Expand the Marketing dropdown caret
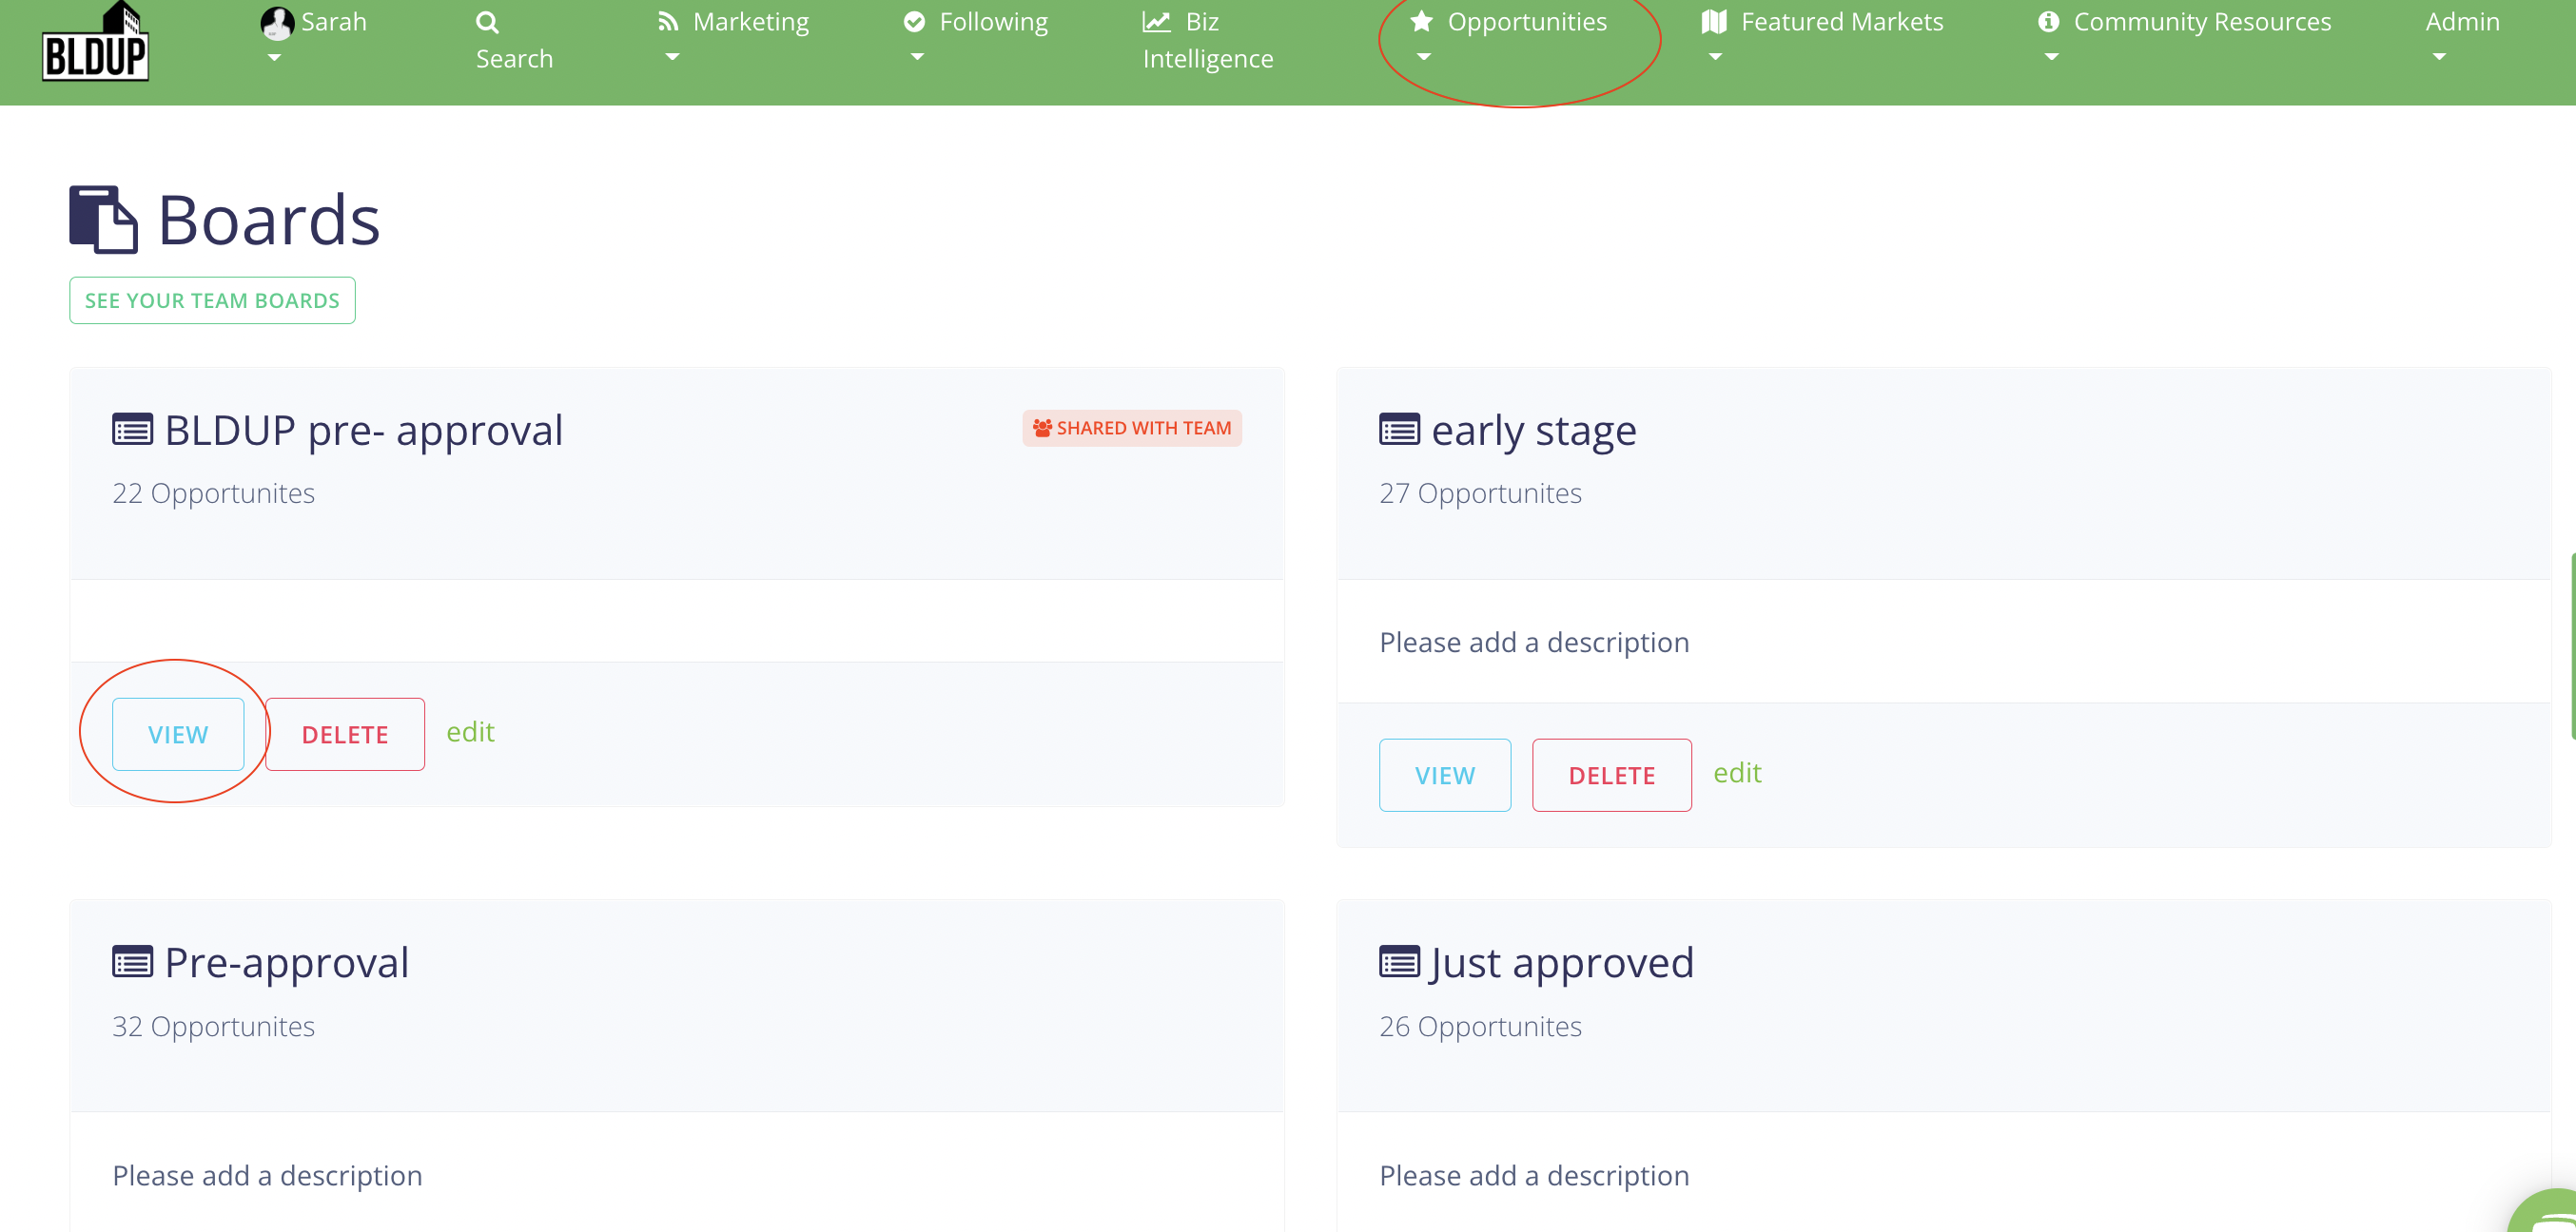 click(672, 57)
